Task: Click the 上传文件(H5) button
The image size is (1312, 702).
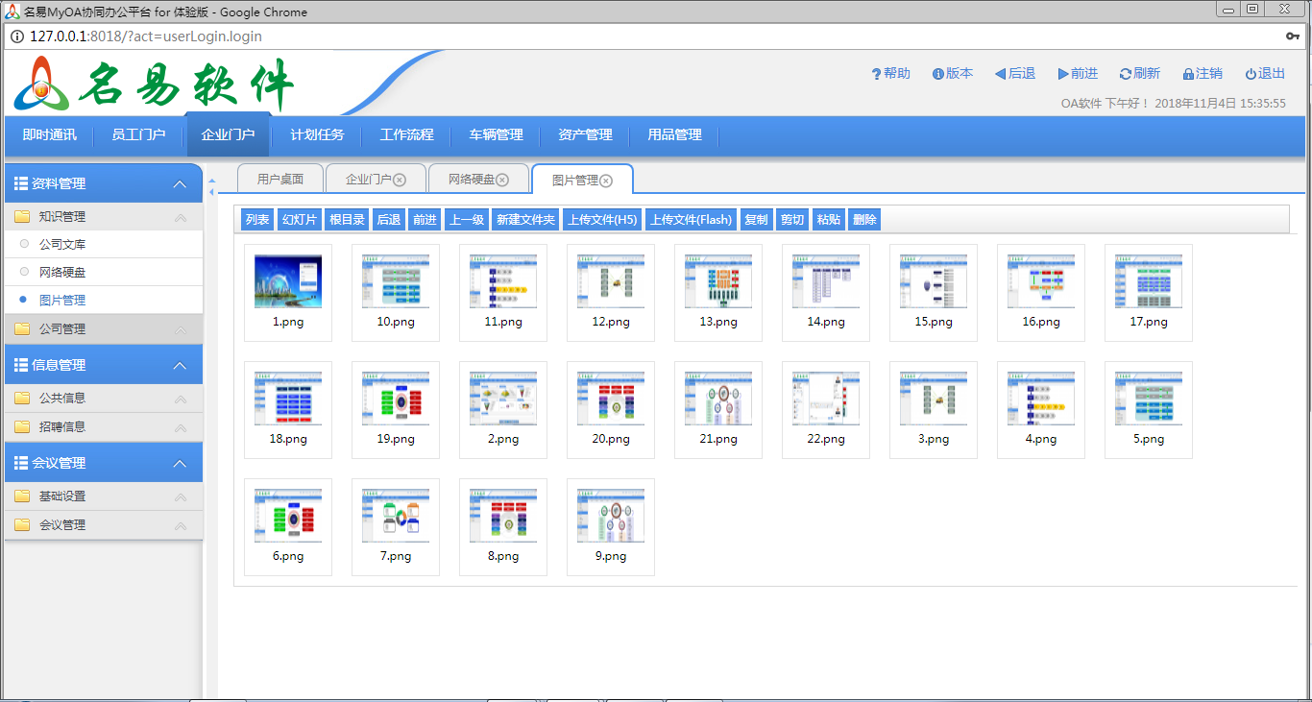Action: pos(602,220)
